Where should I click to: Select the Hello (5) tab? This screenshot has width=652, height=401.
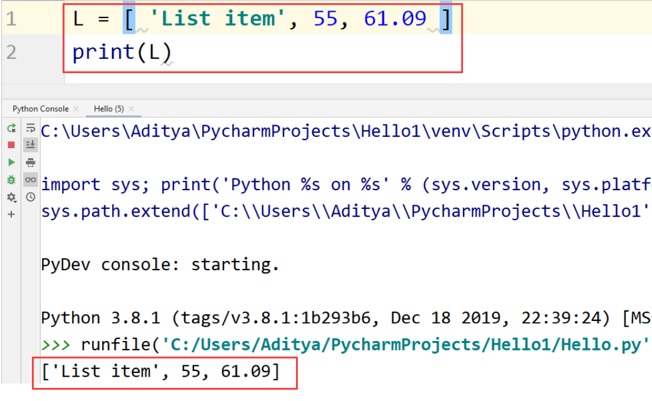pyautogui.click(x=108, y=108)
